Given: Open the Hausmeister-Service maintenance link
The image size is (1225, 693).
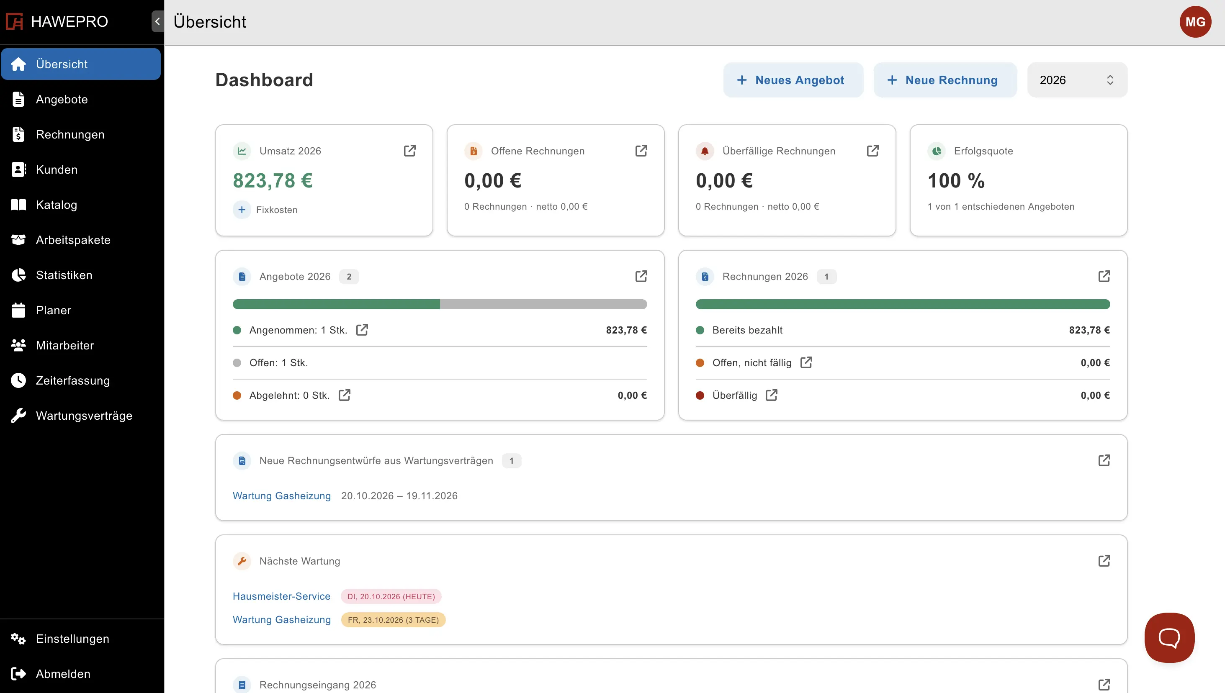Looking at the screenshot, I should tap(281, 596).
